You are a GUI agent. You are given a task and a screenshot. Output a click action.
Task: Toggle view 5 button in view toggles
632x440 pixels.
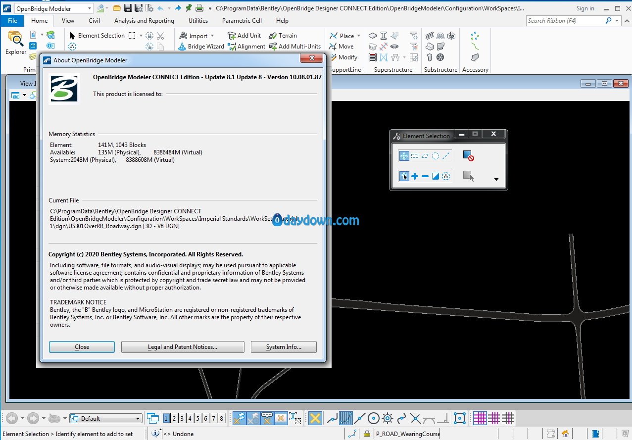pyautogui.click(x=198, y=418)
